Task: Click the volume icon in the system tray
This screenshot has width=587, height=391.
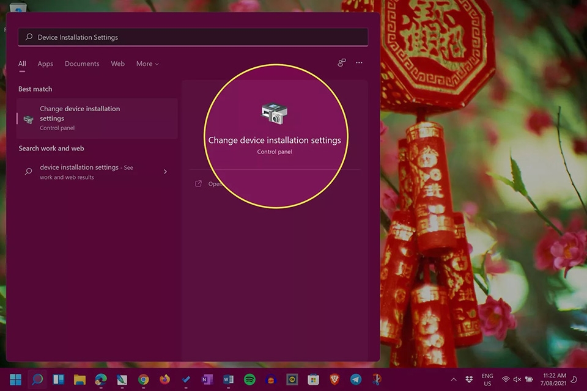Action: pos(517,379)
